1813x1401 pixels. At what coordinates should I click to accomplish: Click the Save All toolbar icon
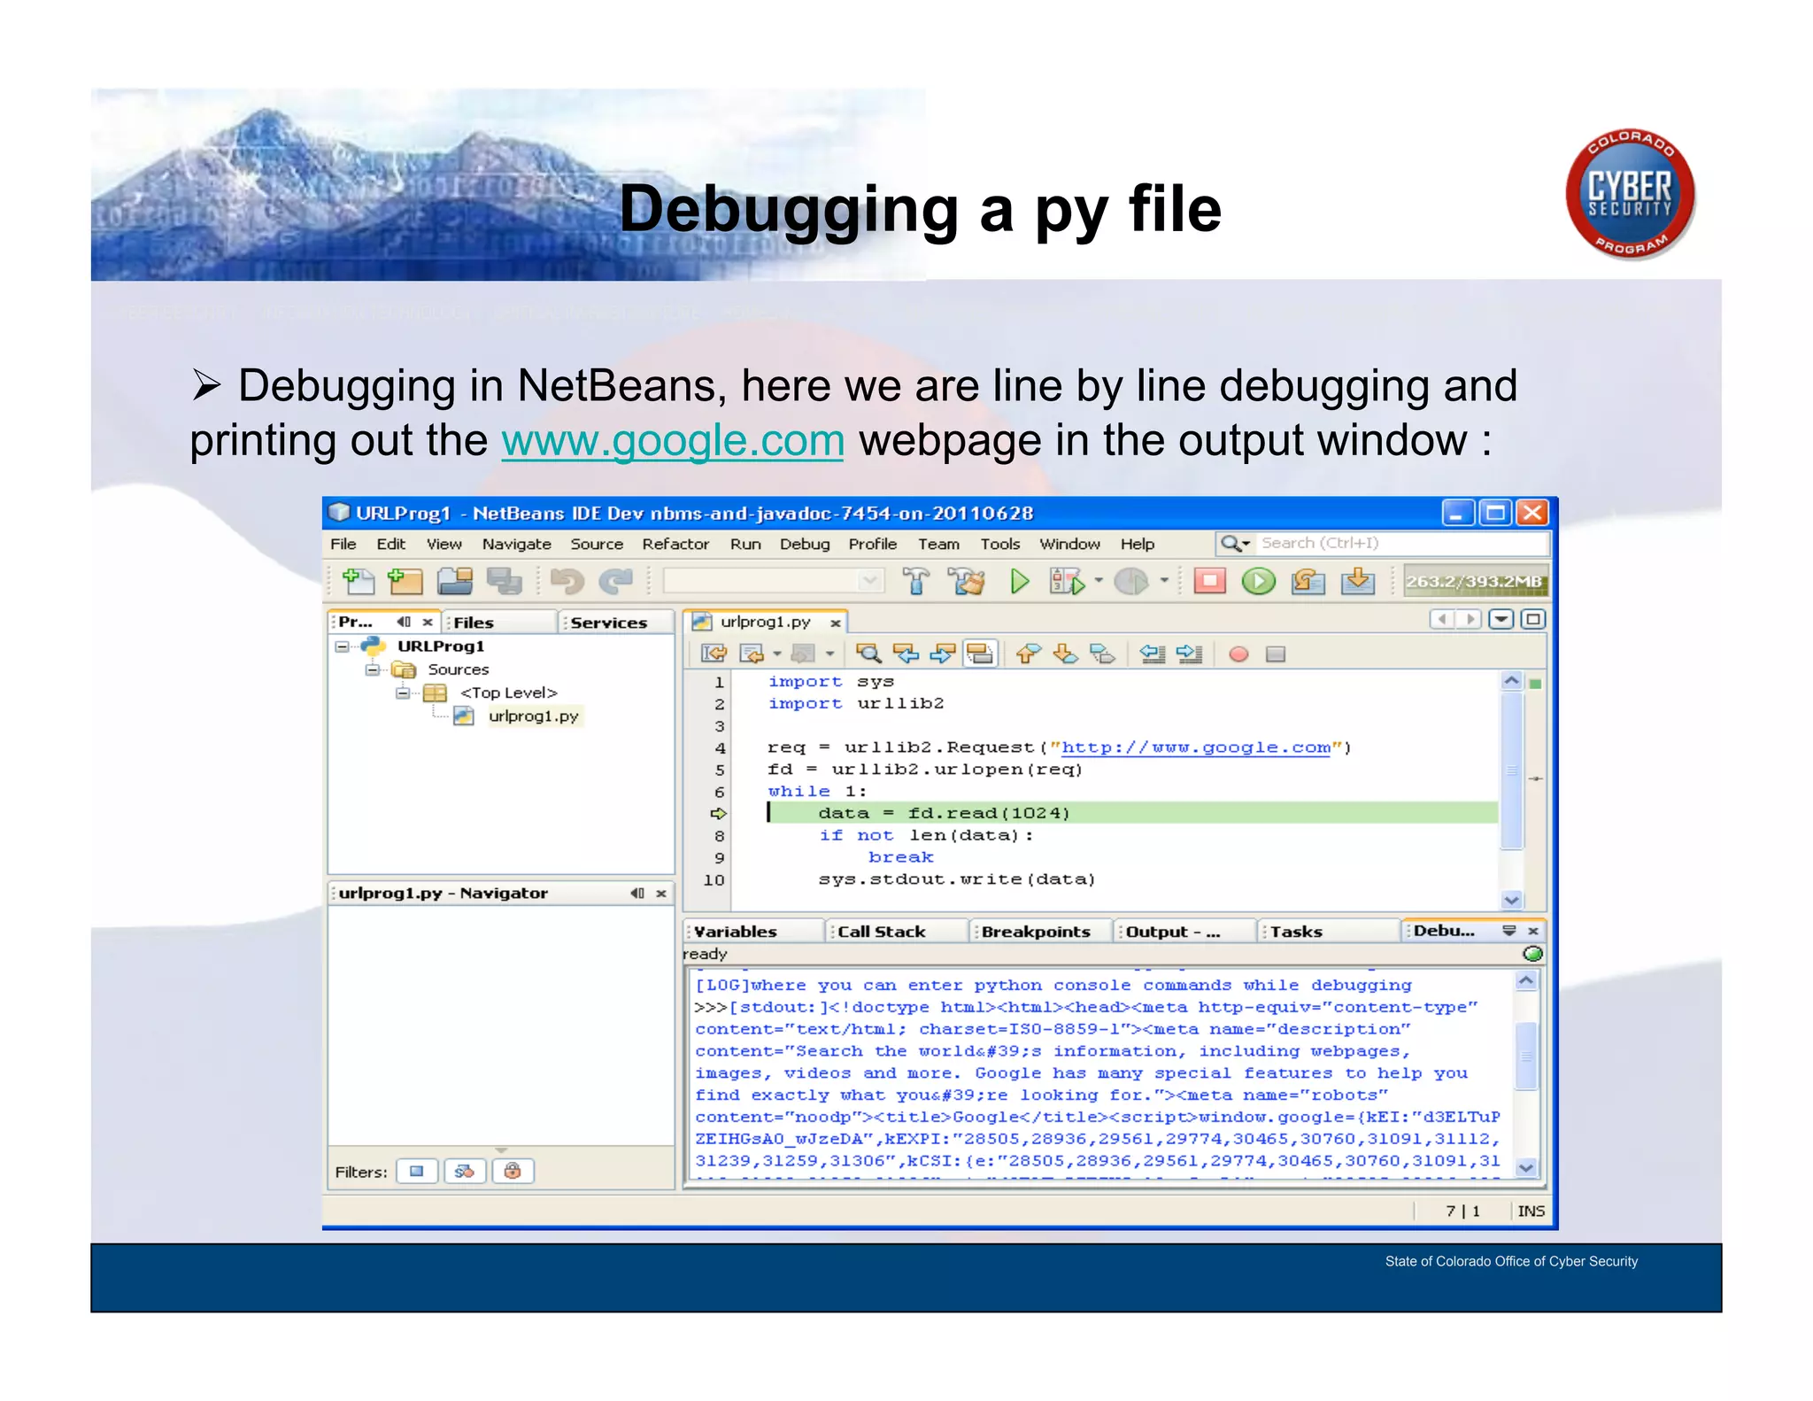504,581
